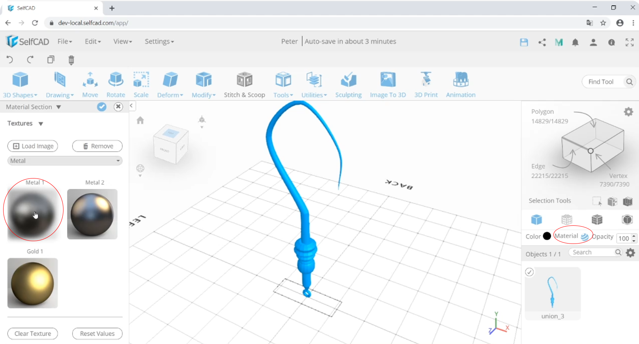Click the Remove texture button
Image resolution: width=639 pixels, height=344 pixels.
coord(97,146)
